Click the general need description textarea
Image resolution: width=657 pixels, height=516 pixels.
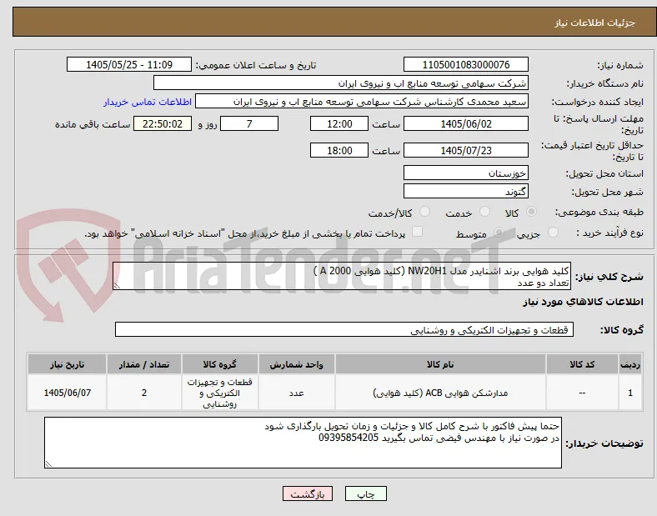coord(342,276)
